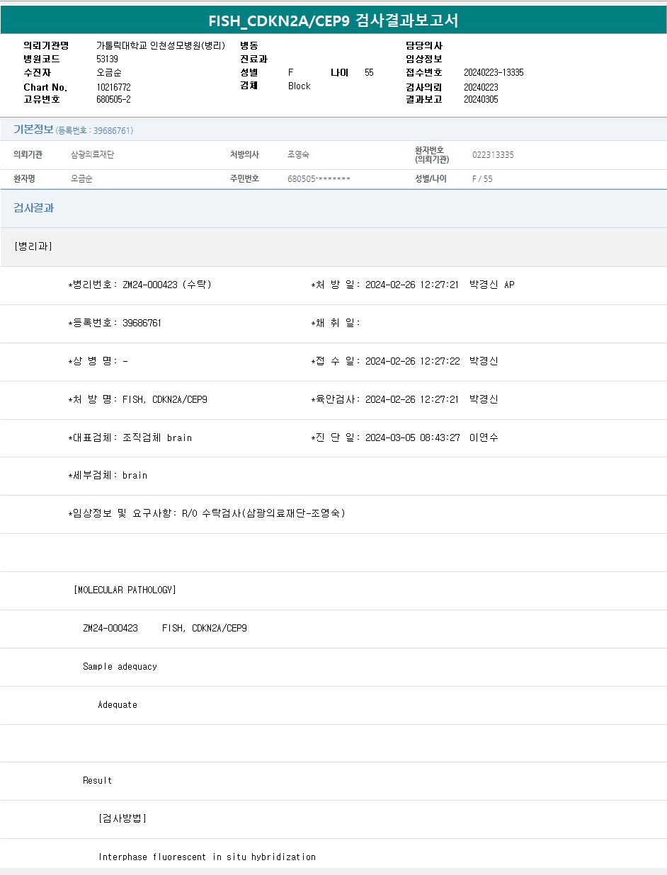Click the [검사방법] label under Result
Viewport: 667px width, 875px height.
coord(122,818)
